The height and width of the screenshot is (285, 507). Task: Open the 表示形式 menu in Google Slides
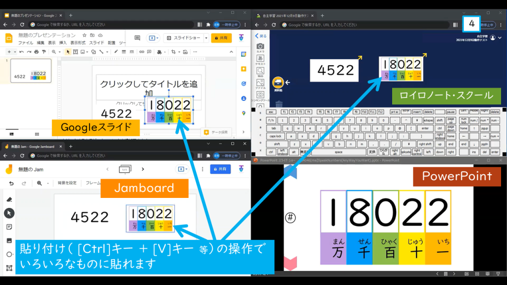pos(78,43)
